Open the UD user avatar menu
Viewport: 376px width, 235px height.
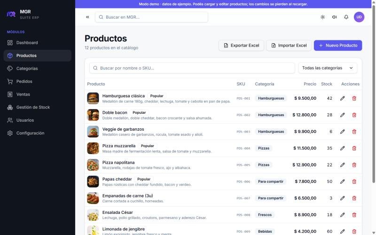pos(359,17)
